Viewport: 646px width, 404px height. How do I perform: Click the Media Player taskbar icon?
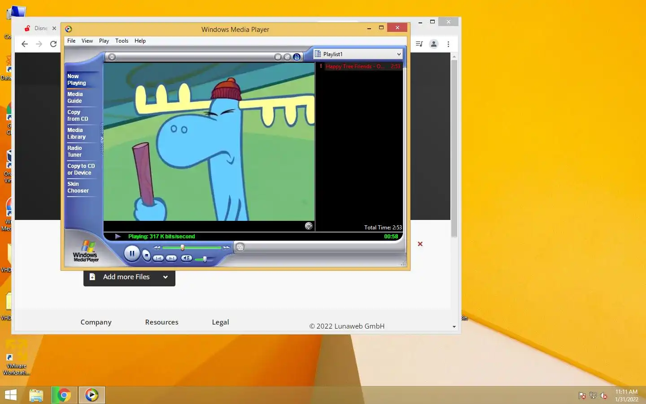coord(92,395)
